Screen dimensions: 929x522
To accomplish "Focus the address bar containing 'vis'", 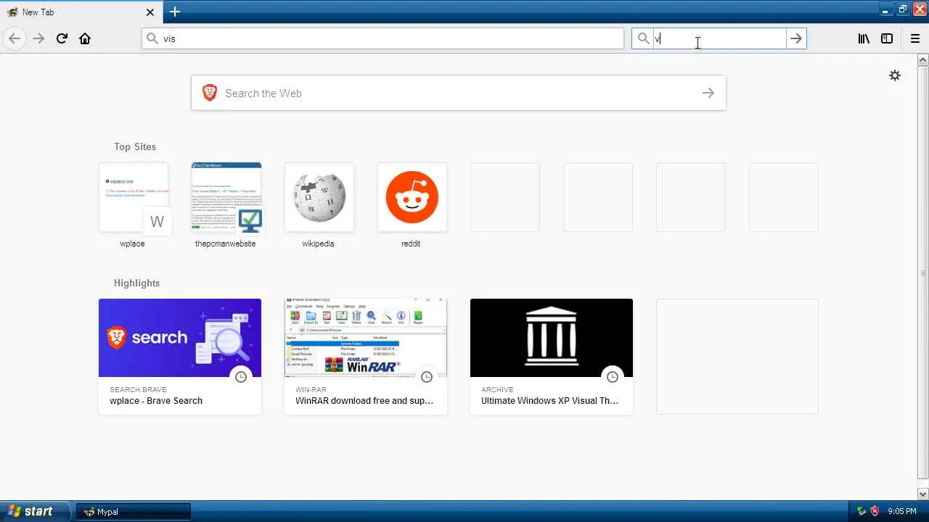I will pos(382,38).
